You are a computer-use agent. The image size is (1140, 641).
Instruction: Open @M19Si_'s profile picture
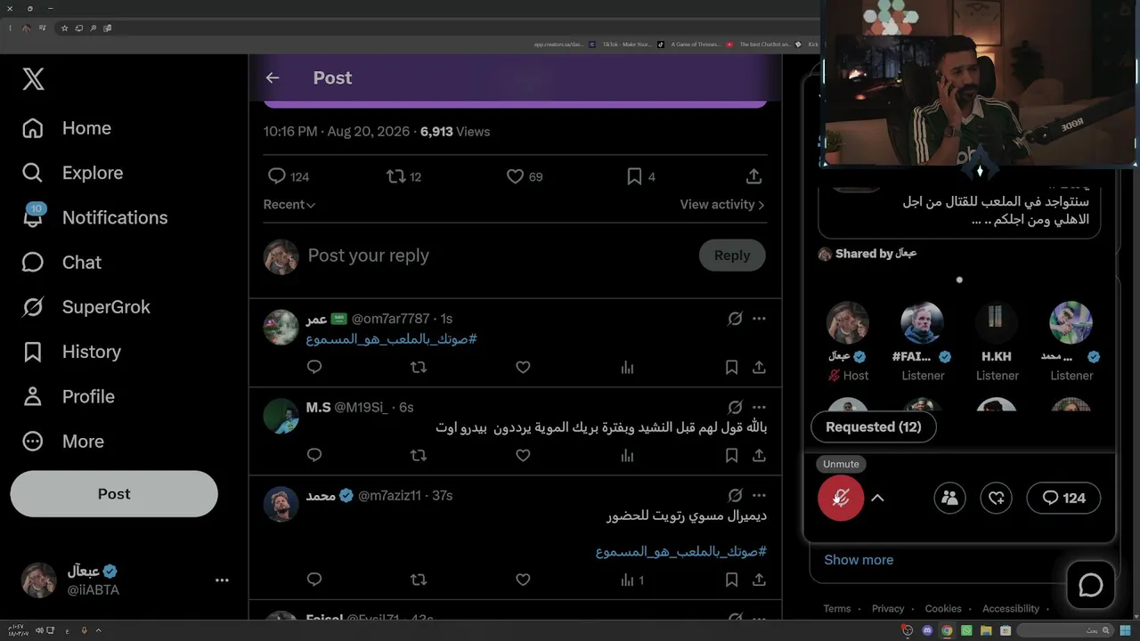pyautogui.click(x=281, y=416)
